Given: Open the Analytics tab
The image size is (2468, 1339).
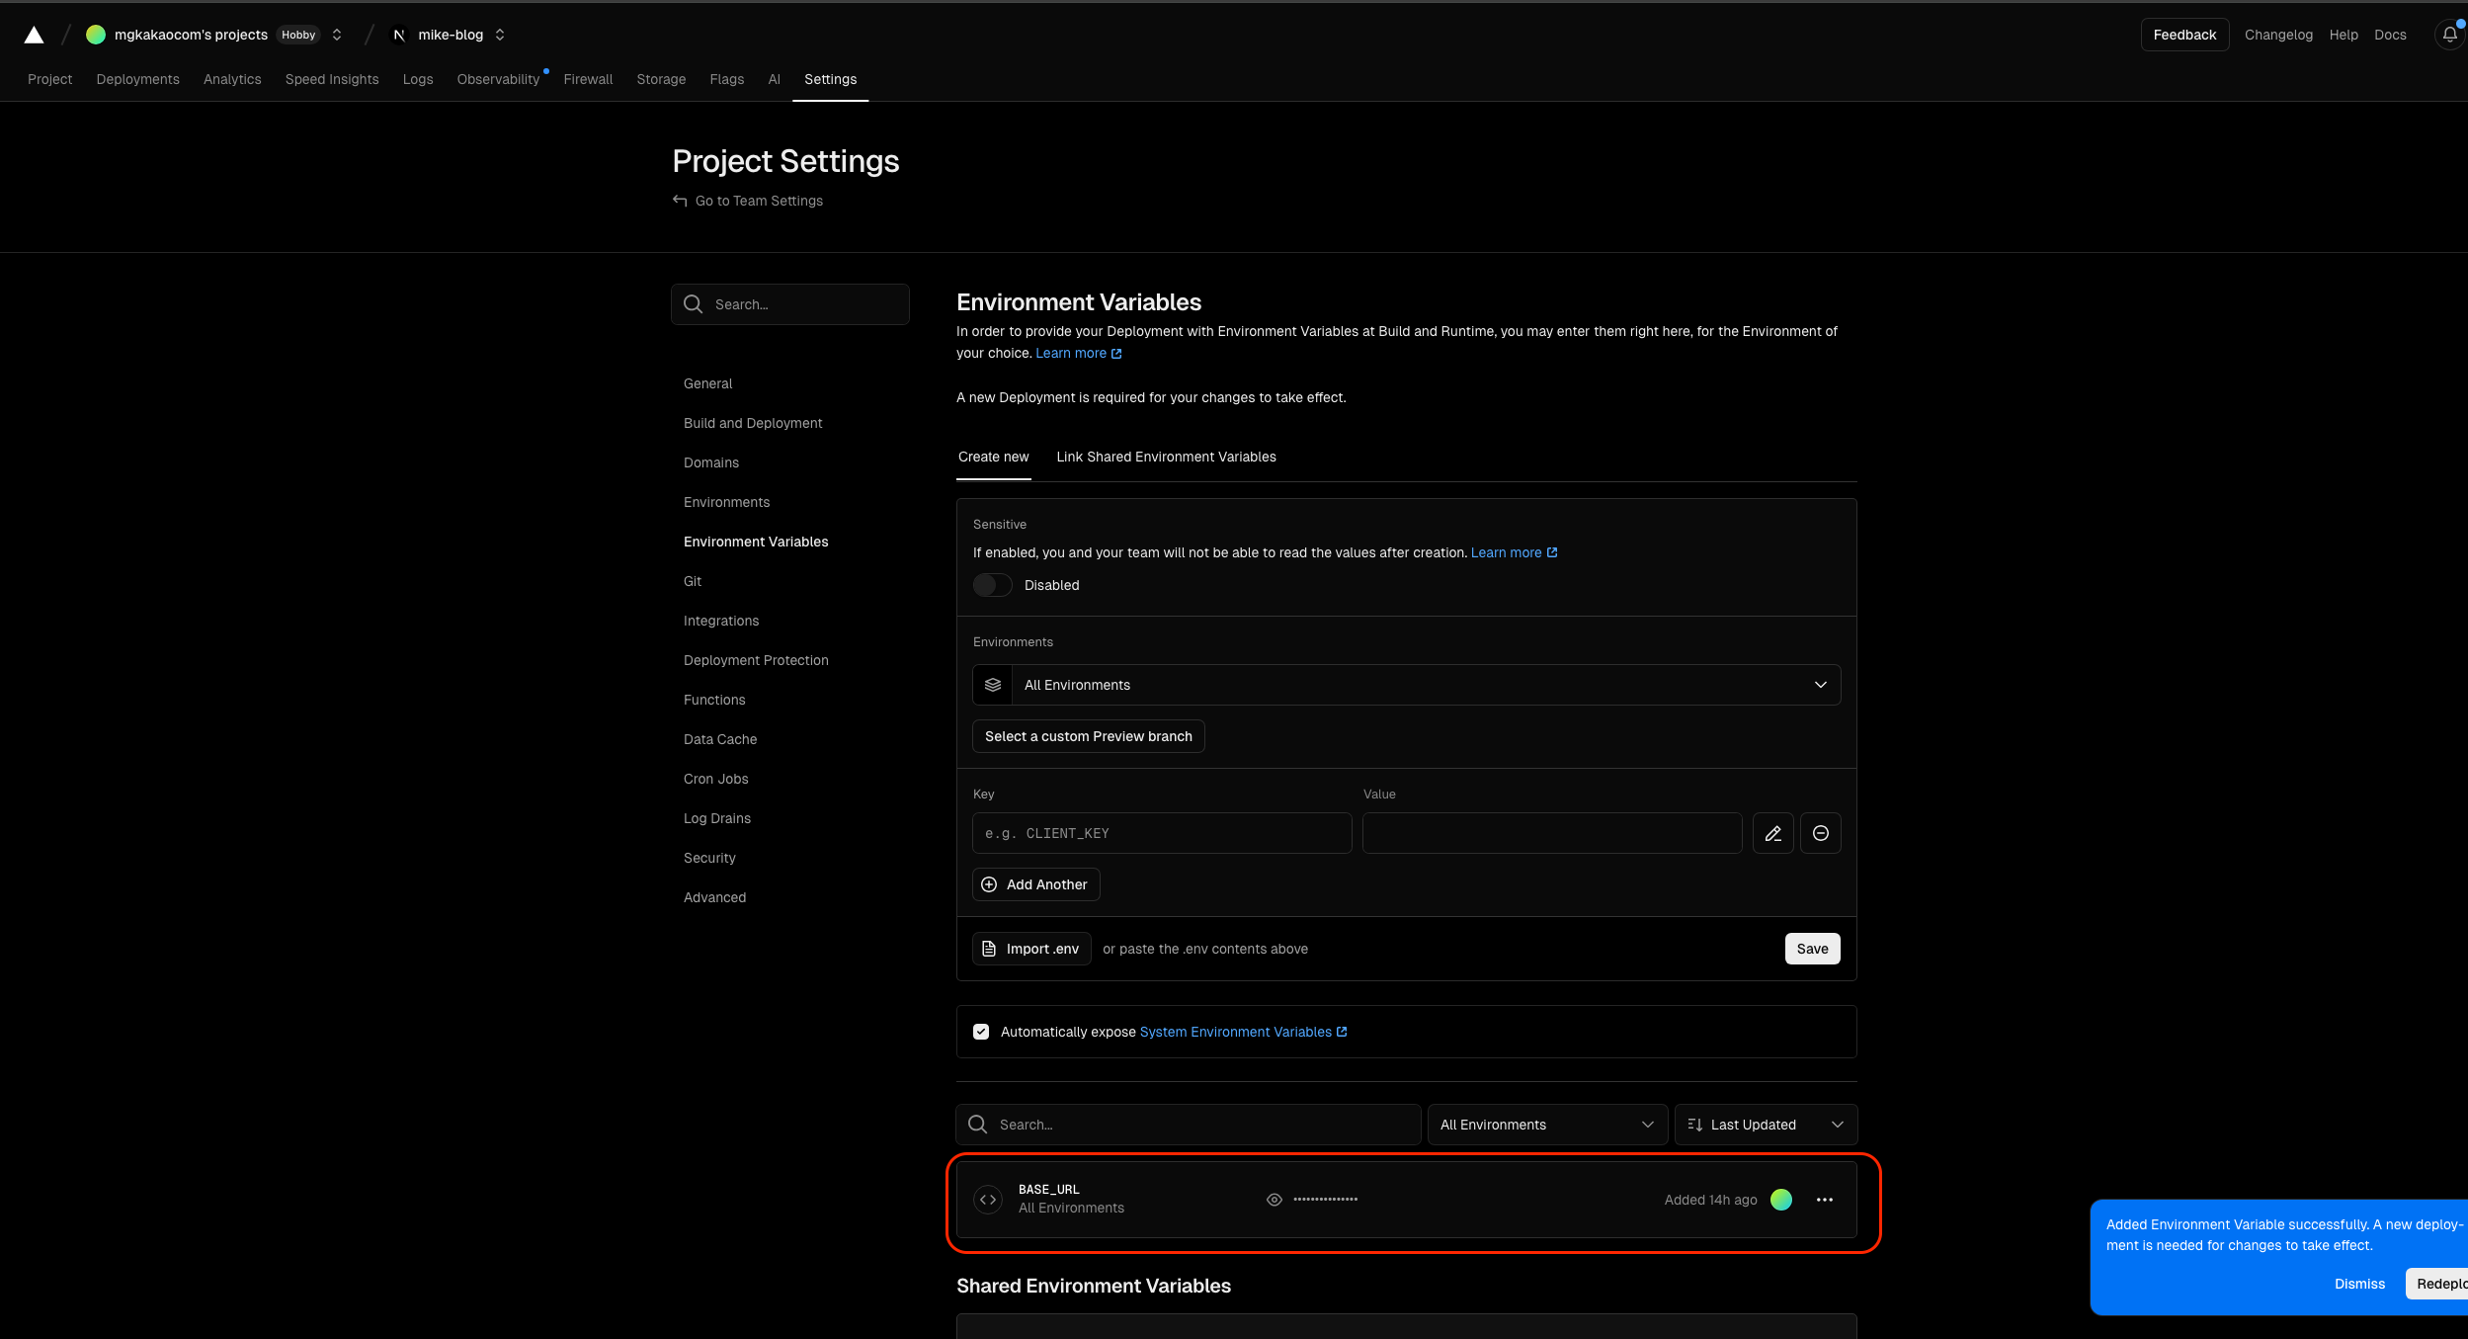Looking at the screenshot, I should tap(232, 79).
